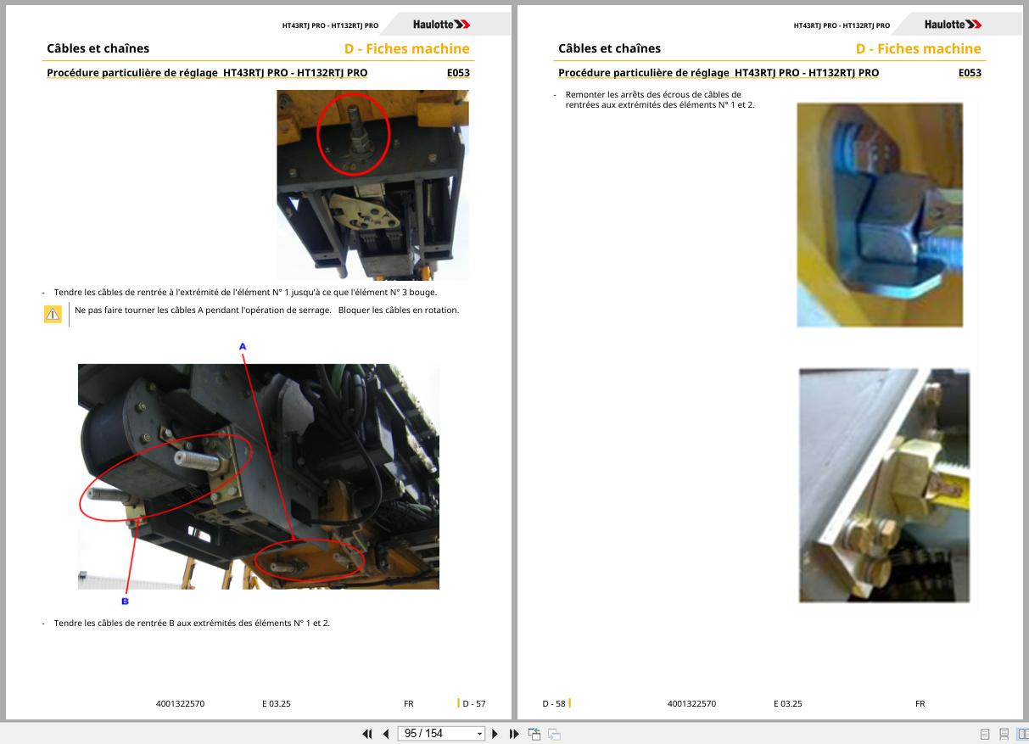Click page number 'D - 57' in the footer
This screenshot has width=1029, height=744.
coord(474,703)
